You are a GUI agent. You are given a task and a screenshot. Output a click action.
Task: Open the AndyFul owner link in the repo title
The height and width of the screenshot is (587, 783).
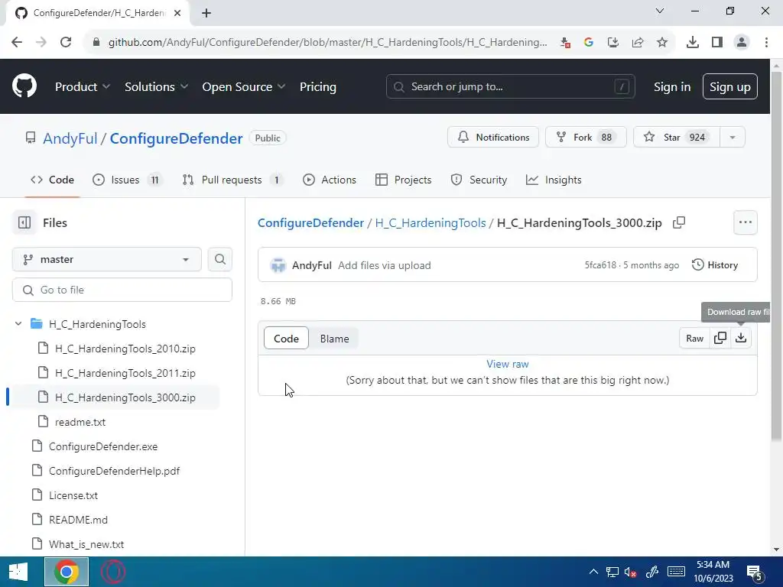(x=70, y=138)
